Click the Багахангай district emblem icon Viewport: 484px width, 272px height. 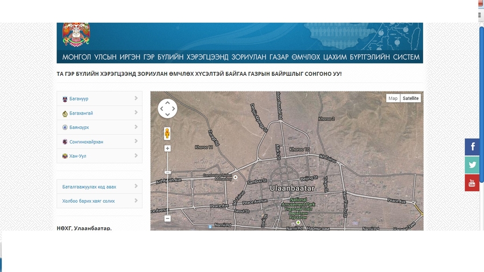[x=65, y=113]
